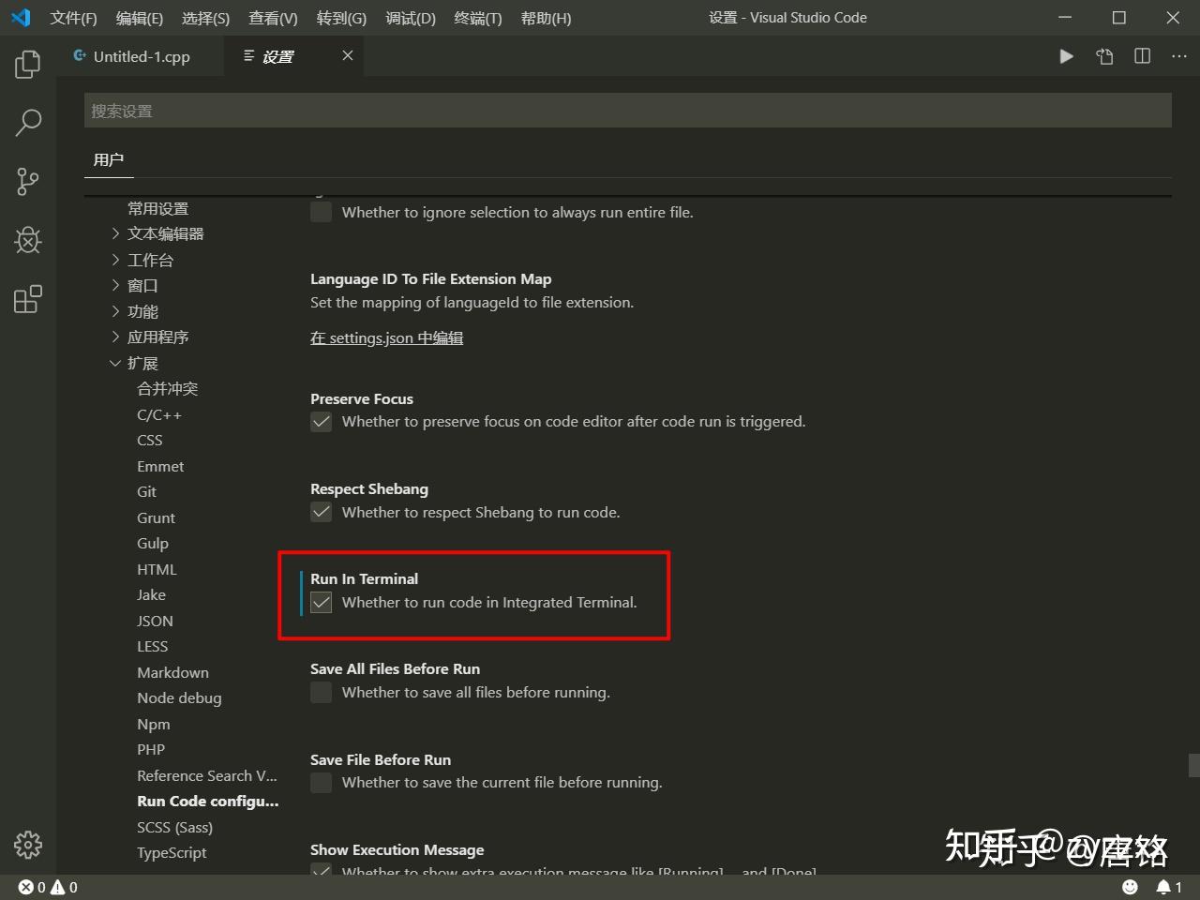Open the 转到(G) menu

(x=341, y=18)
